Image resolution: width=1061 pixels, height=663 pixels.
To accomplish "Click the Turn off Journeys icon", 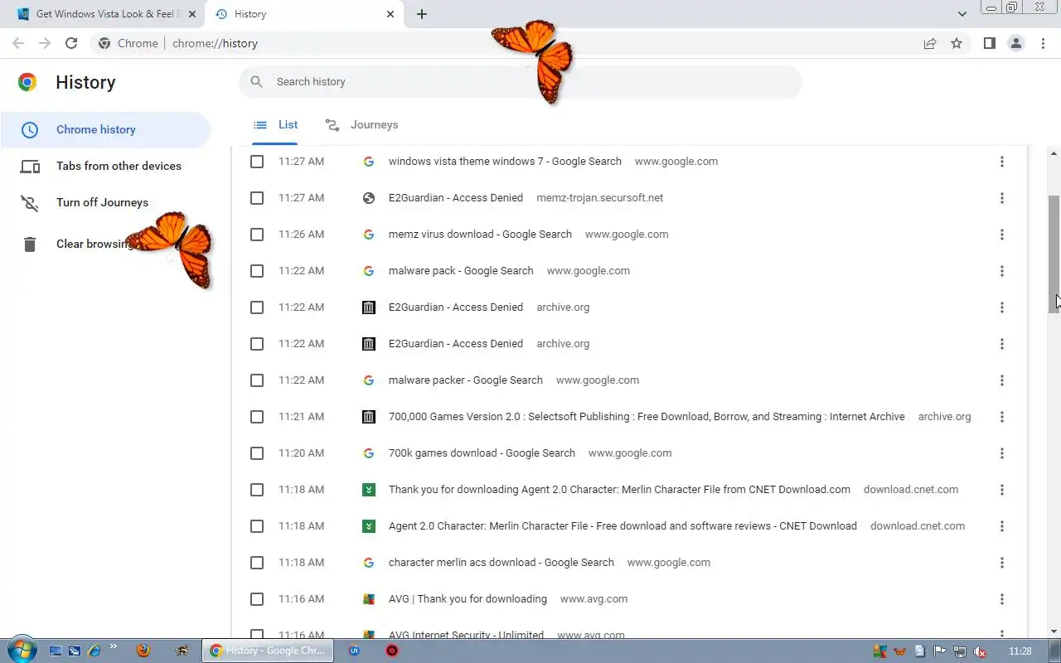I will [30, 203].
